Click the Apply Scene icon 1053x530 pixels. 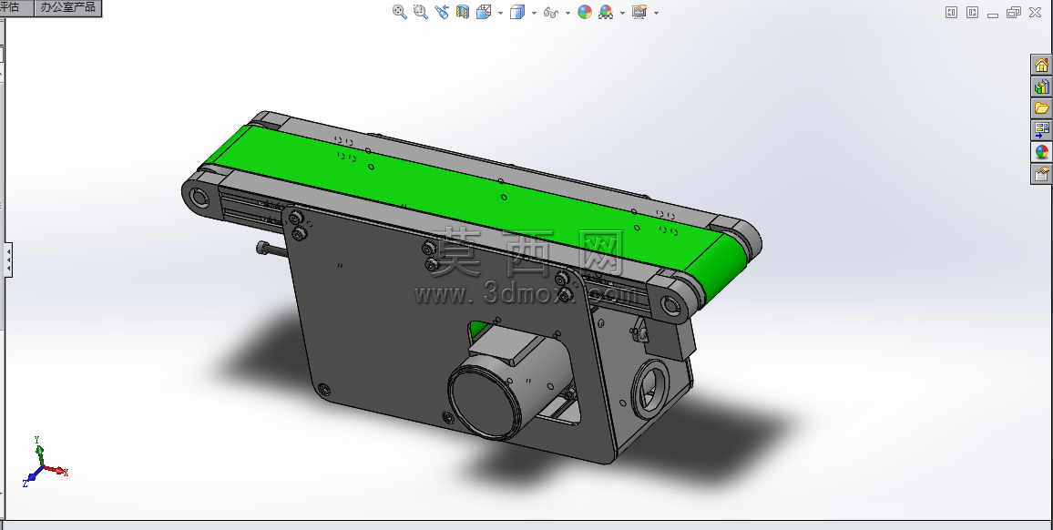pyautogui.click(x=606, y=12)
